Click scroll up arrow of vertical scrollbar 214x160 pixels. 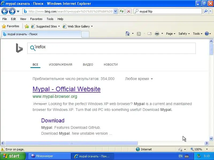tap(211, 41)
